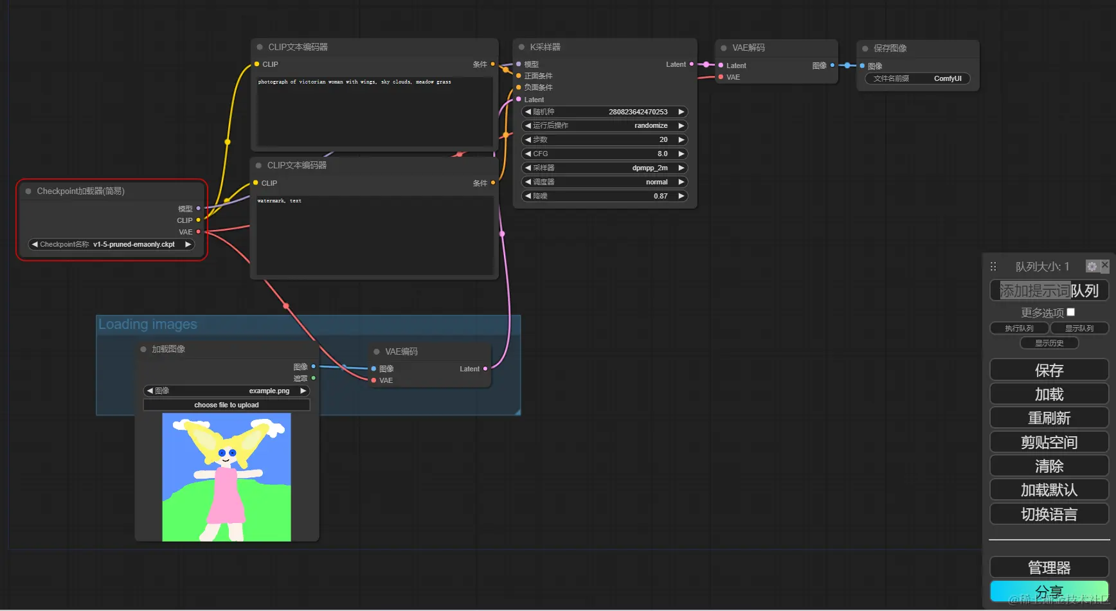The height and width of the screenshot is (611, 1116).
Task: Select previous checkpoint with the Checkpoint名称 left arrow
Action: 35,244
